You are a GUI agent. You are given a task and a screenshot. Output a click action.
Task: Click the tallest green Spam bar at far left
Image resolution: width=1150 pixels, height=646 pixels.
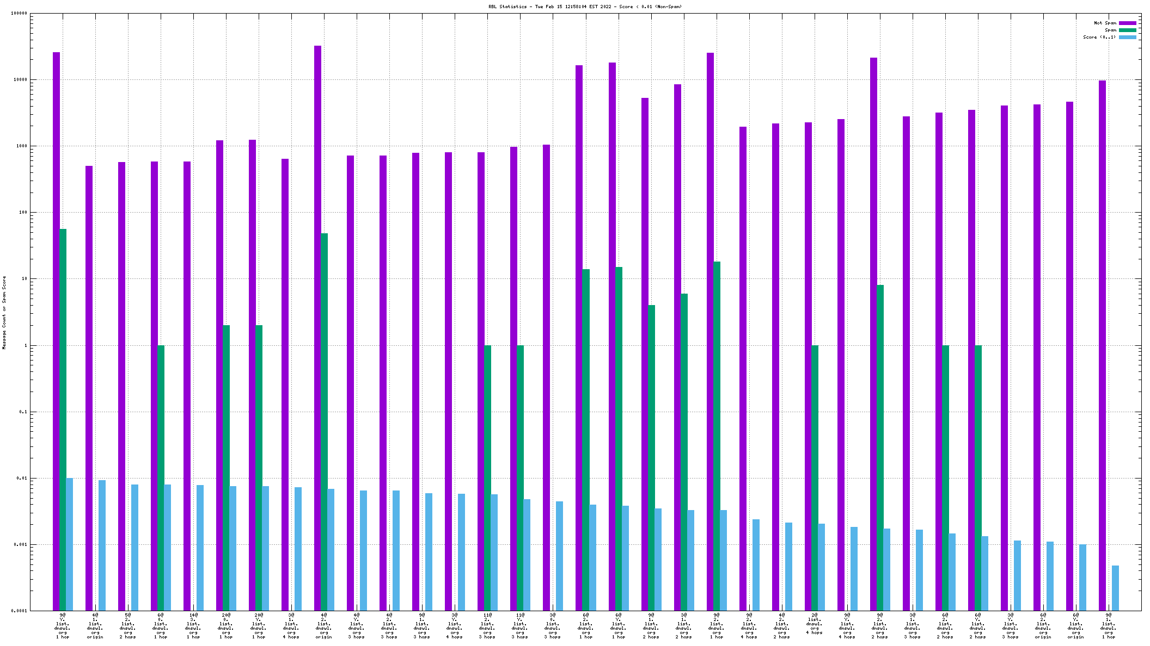tap(63, 419)
